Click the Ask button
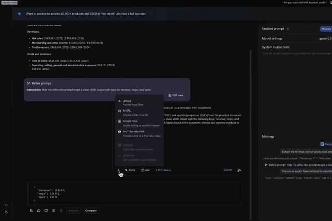Image resolution: width=332 pixels, height=221 pixels. (145, 170)
